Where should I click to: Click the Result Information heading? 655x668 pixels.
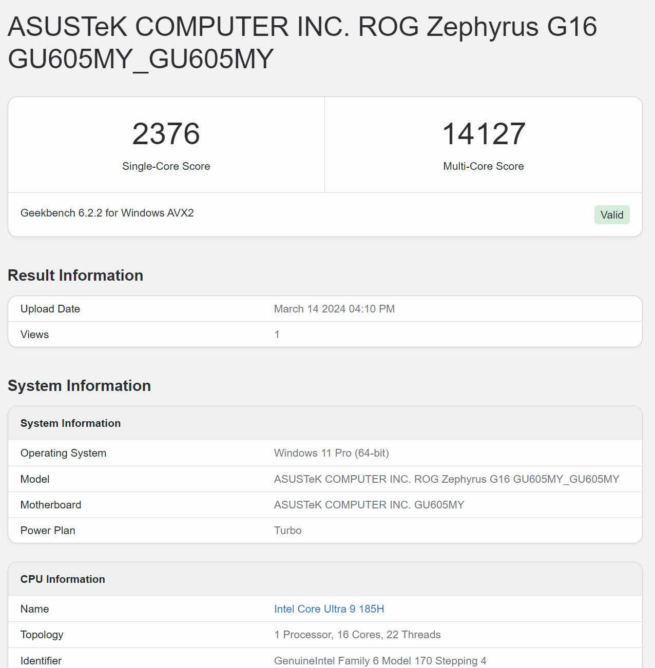click(x=75, y=276)
